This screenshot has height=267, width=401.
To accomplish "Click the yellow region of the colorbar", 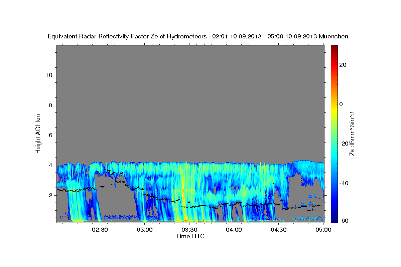I will 334,110.
